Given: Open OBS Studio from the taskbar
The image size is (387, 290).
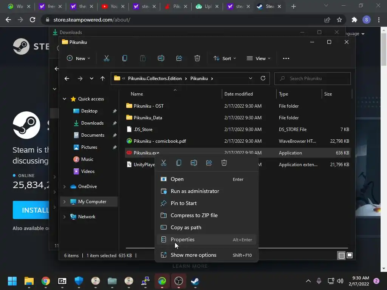Looking at the screenshot, I should [178, 281].
